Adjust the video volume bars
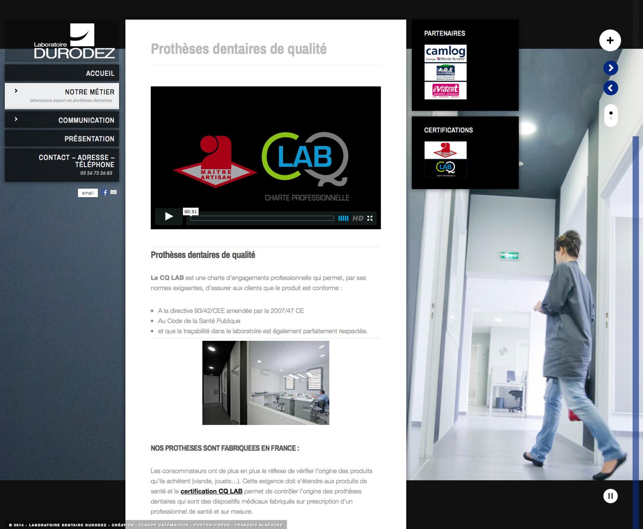The image size is (643, 529). pos(343,218)
